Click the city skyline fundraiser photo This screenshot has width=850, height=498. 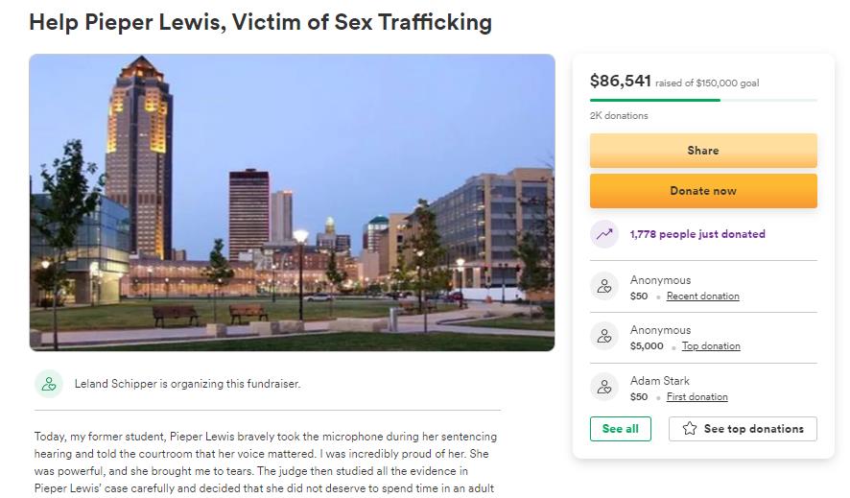tap(292, 202)
